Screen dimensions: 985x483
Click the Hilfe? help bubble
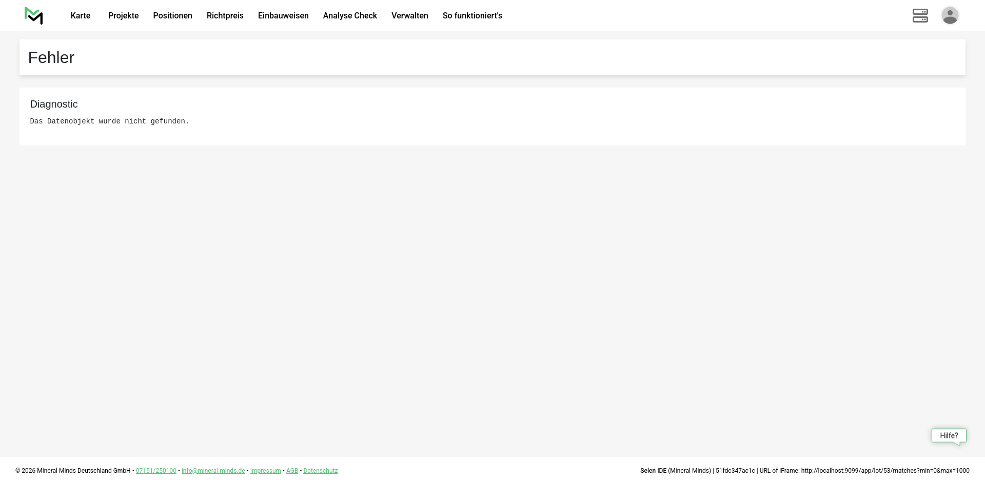click(x=949, y=436)
